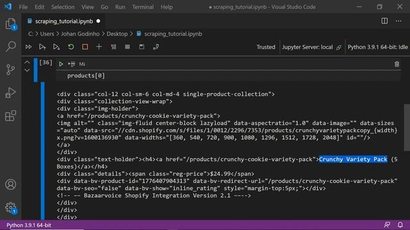Click the scraping_tutorial.ipynb breadcrumb segment
This screenshot has height=230, width=410.
pyautogui.click(x=173, y=34)
